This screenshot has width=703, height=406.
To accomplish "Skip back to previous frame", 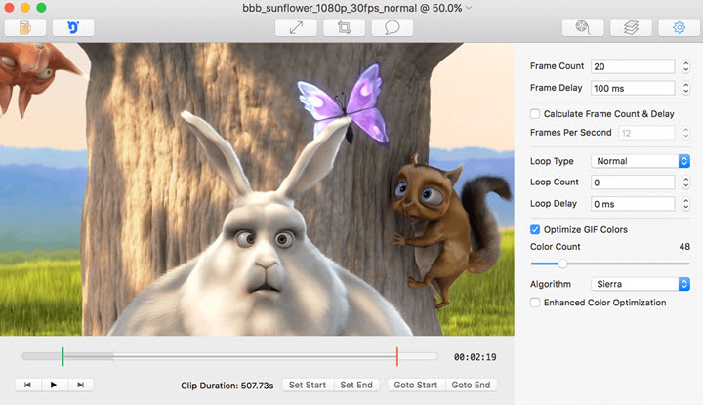I will coord(27,385).
